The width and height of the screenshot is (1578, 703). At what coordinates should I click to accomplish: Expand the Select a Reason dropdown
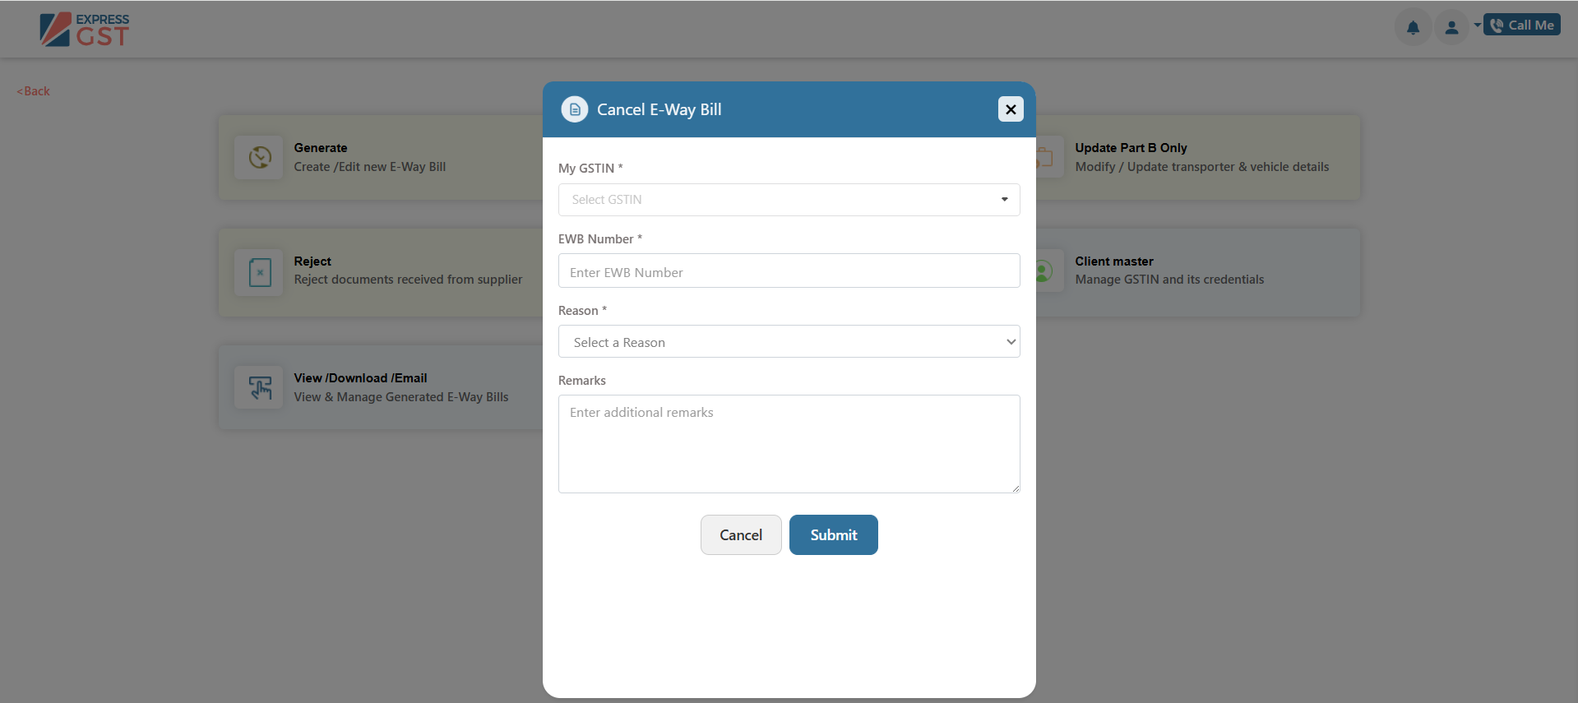[789, 342]
